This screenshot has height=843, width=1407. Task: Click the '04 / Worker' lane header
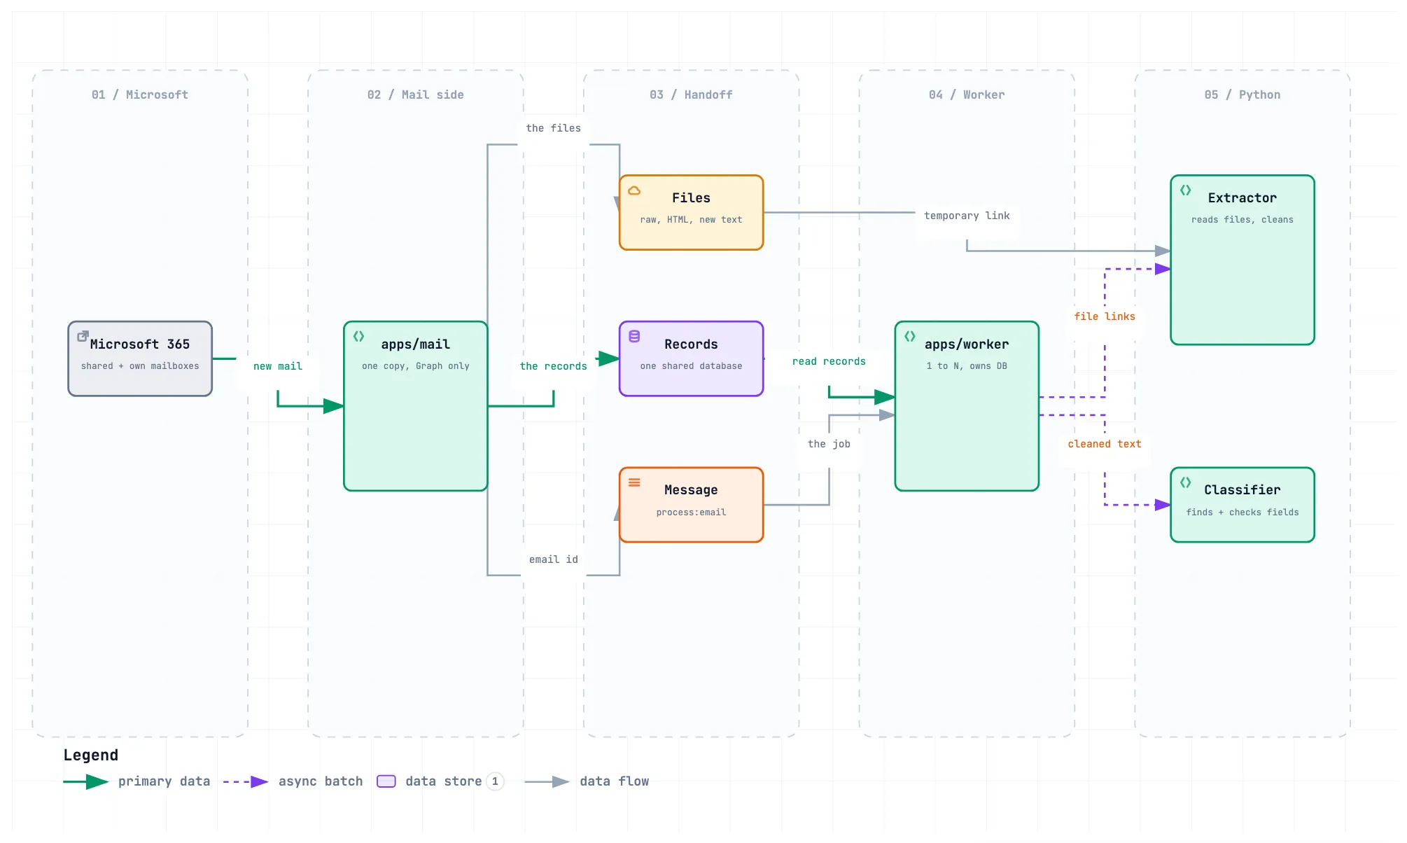[967, 95]
